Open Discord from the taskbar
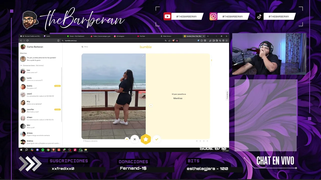Viewport: 321px width, 180px height. (37, 150)
